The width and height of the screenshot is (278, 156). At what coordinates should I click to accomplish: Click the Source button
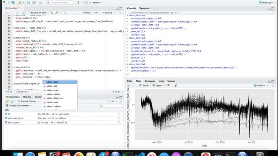tap(107, 13)
